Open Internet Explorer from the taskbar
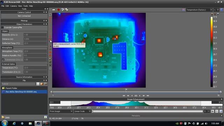Viewport: 224px width, 126px height. (x=14, y=124)
